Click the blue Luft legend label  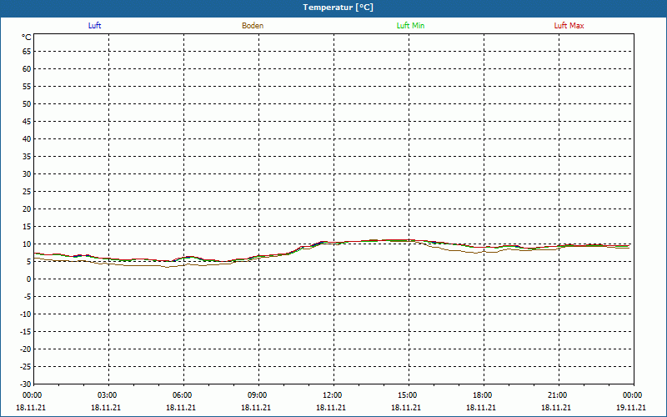pos(94,26)
